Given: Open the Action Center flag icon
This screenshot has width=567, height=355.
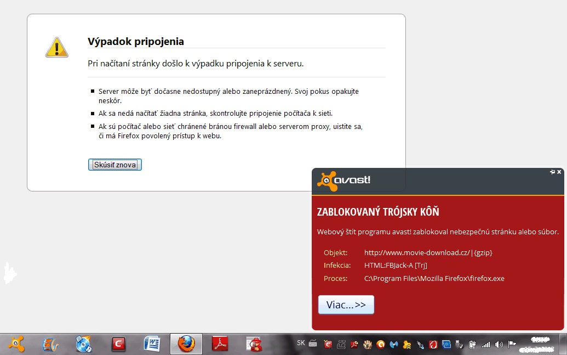Looking at the screenshot, I should tap(512, 344).
